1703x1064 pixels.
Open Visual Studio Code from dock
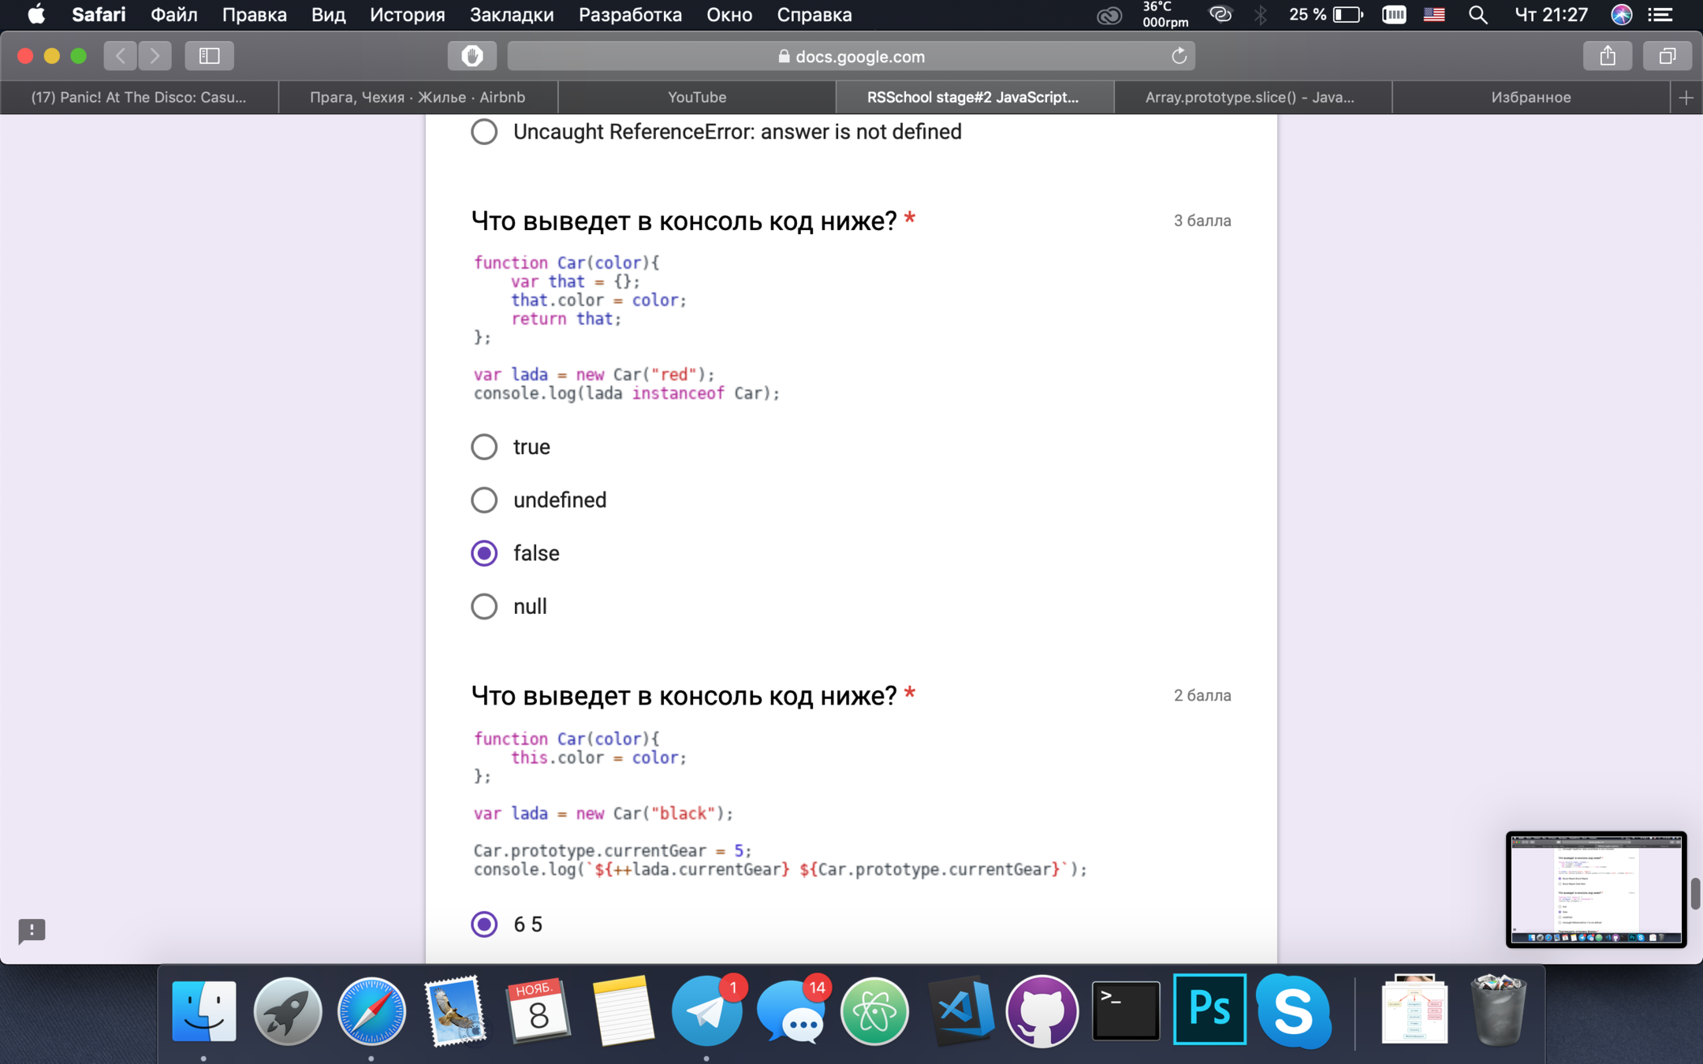[x=960, y=1011]
